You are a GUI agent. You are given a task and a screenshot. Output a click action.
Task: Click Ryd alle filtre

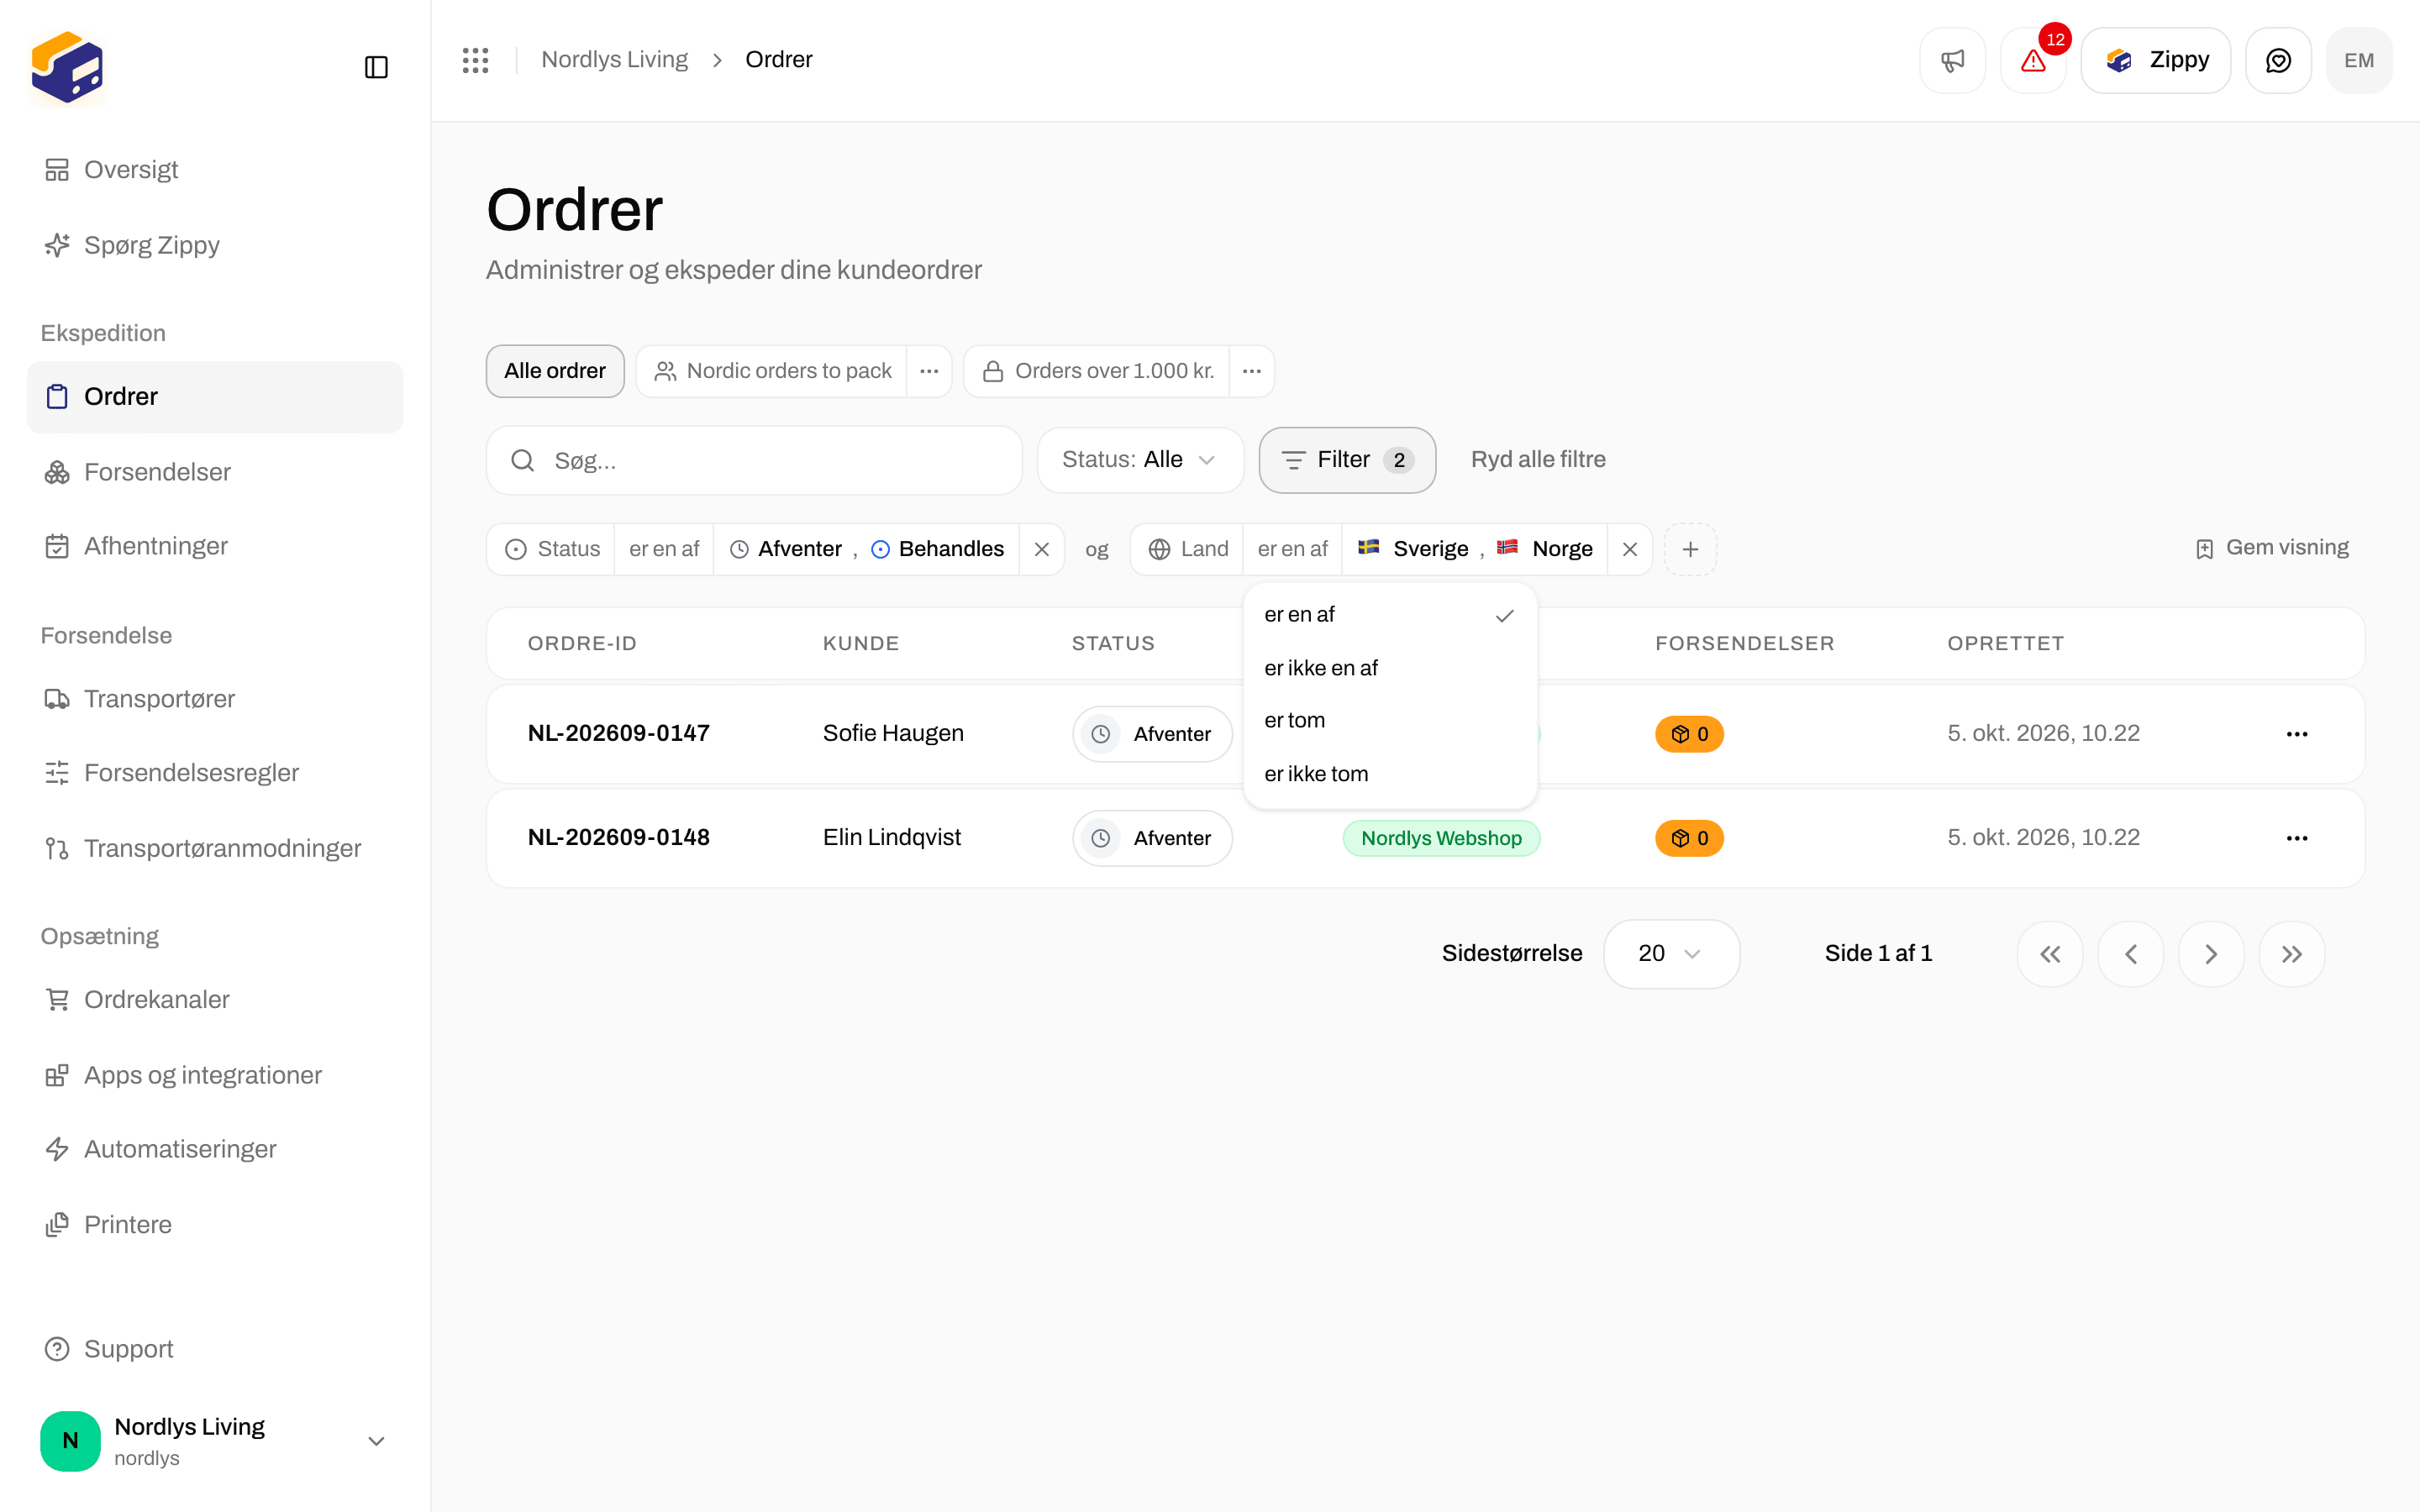coord(1538,460)
